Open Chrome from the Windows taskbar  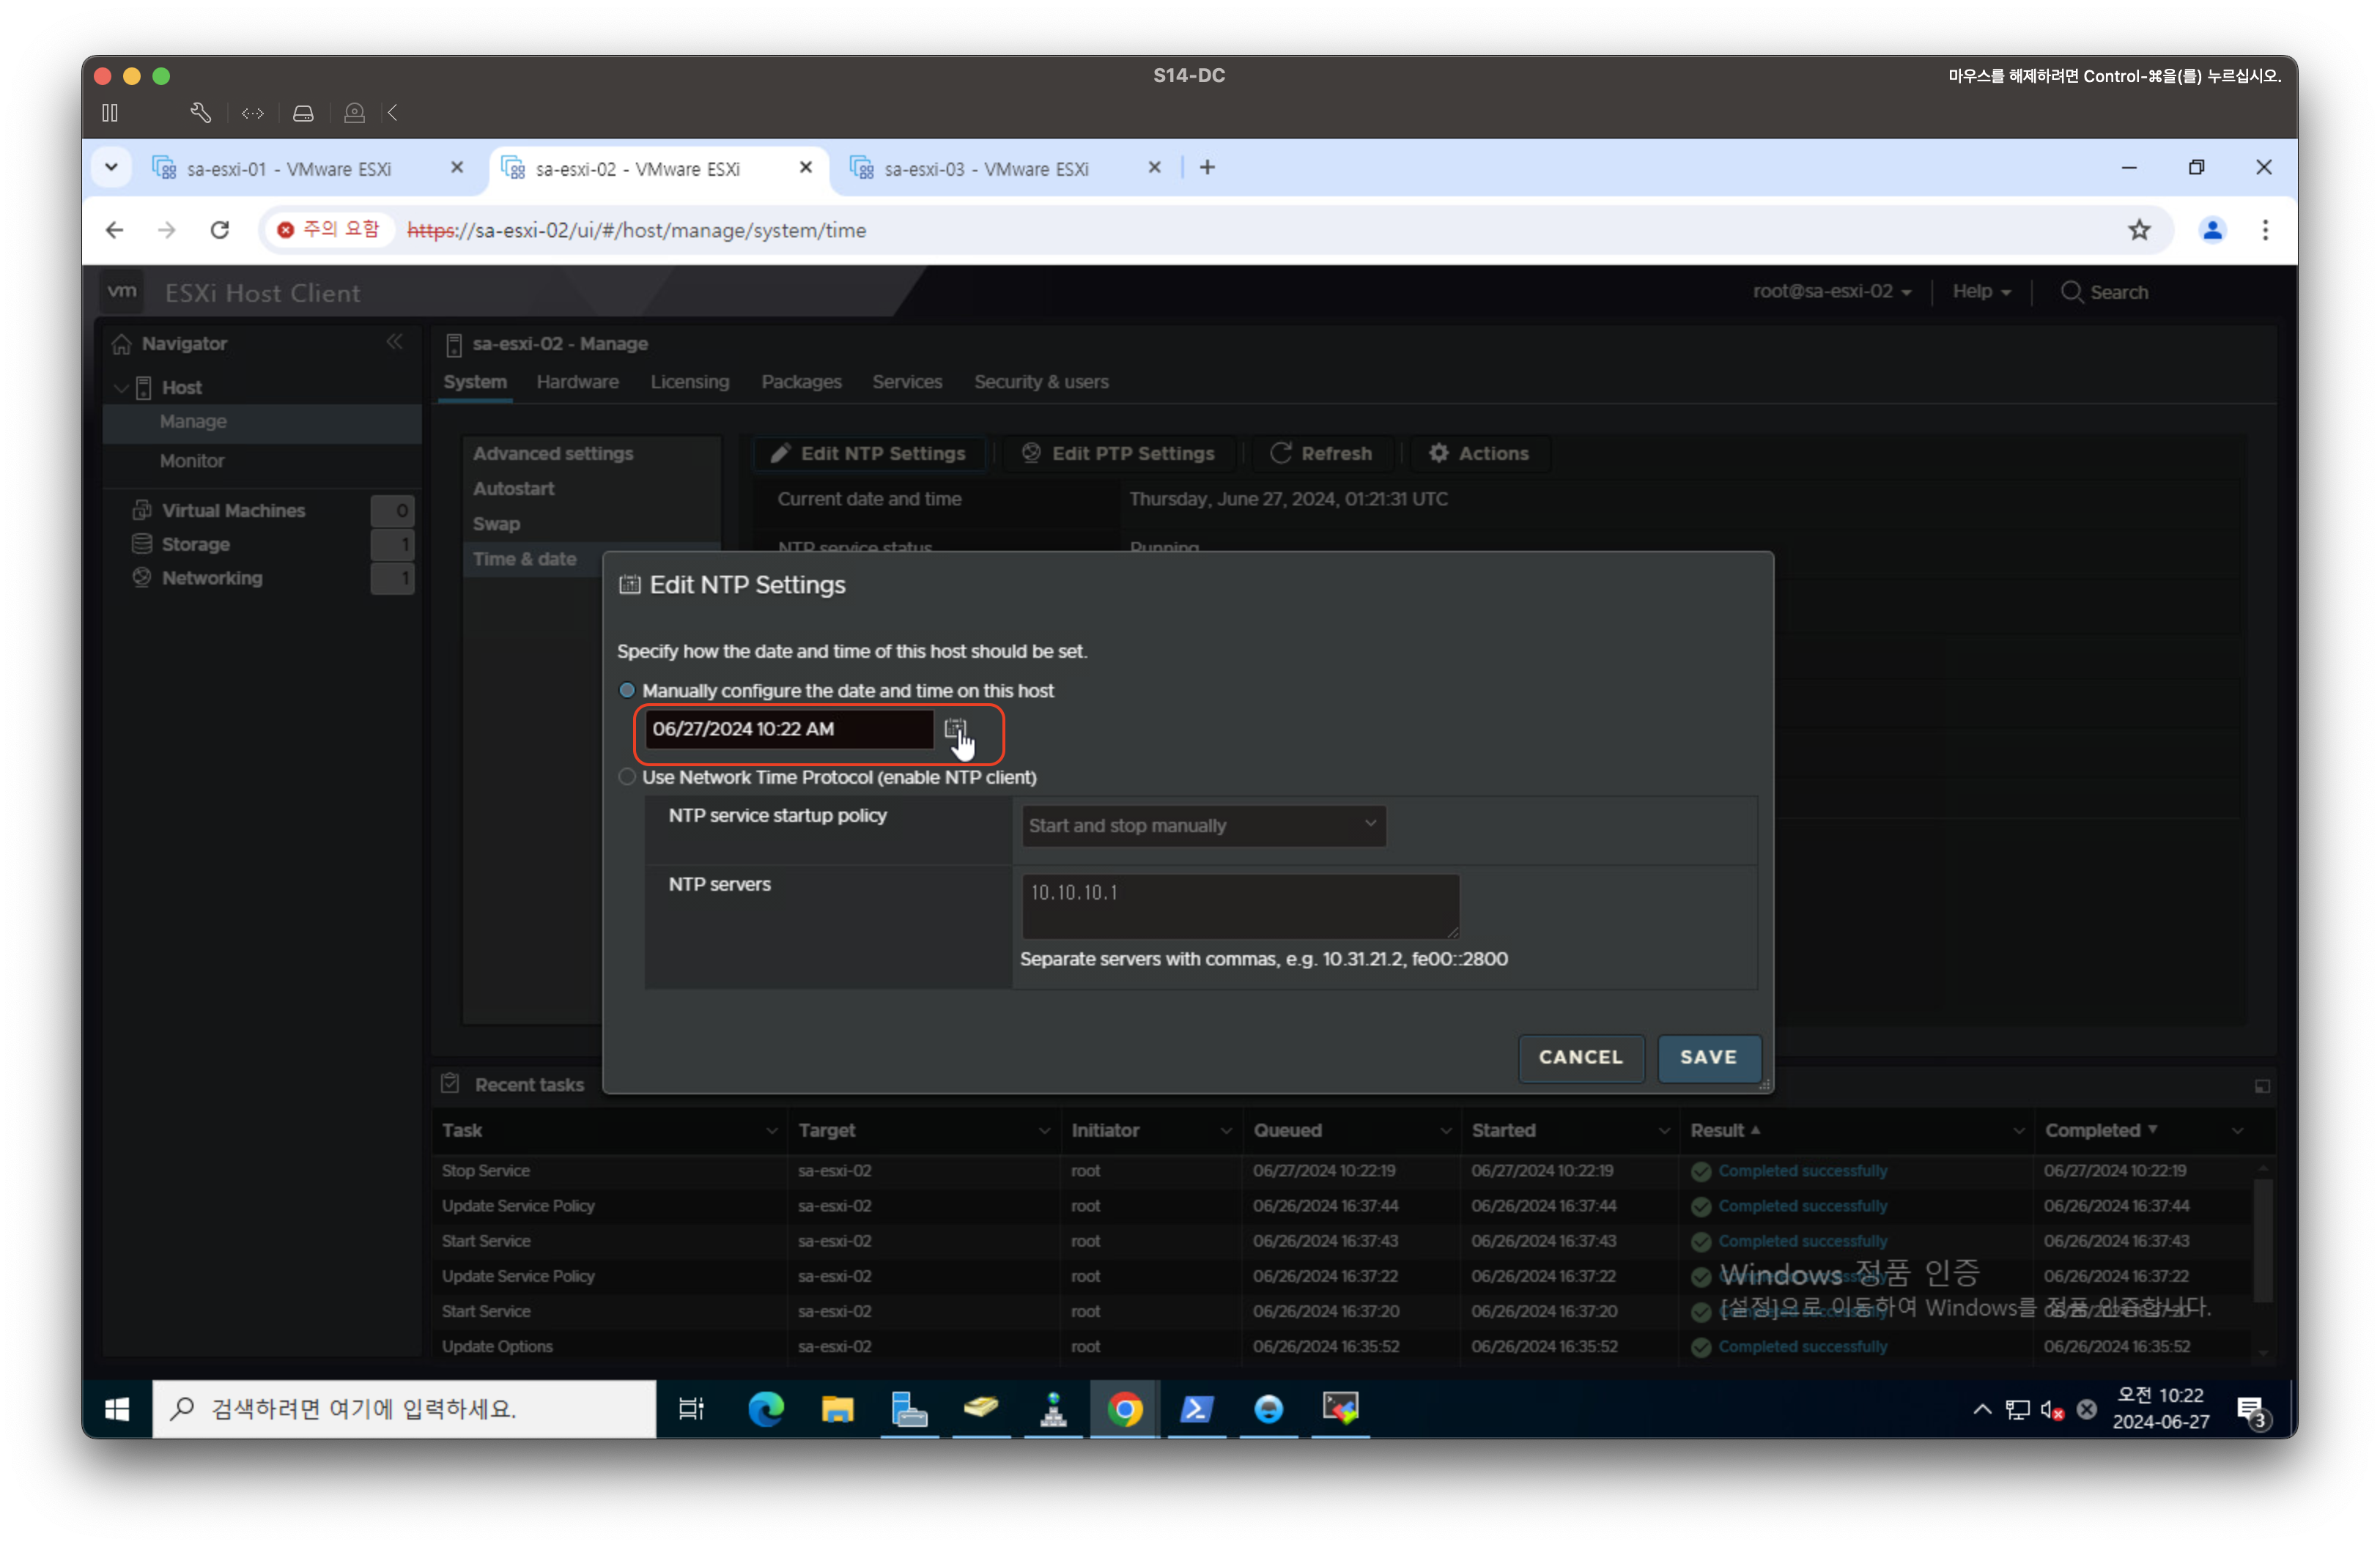[x=1125, y=1409]
